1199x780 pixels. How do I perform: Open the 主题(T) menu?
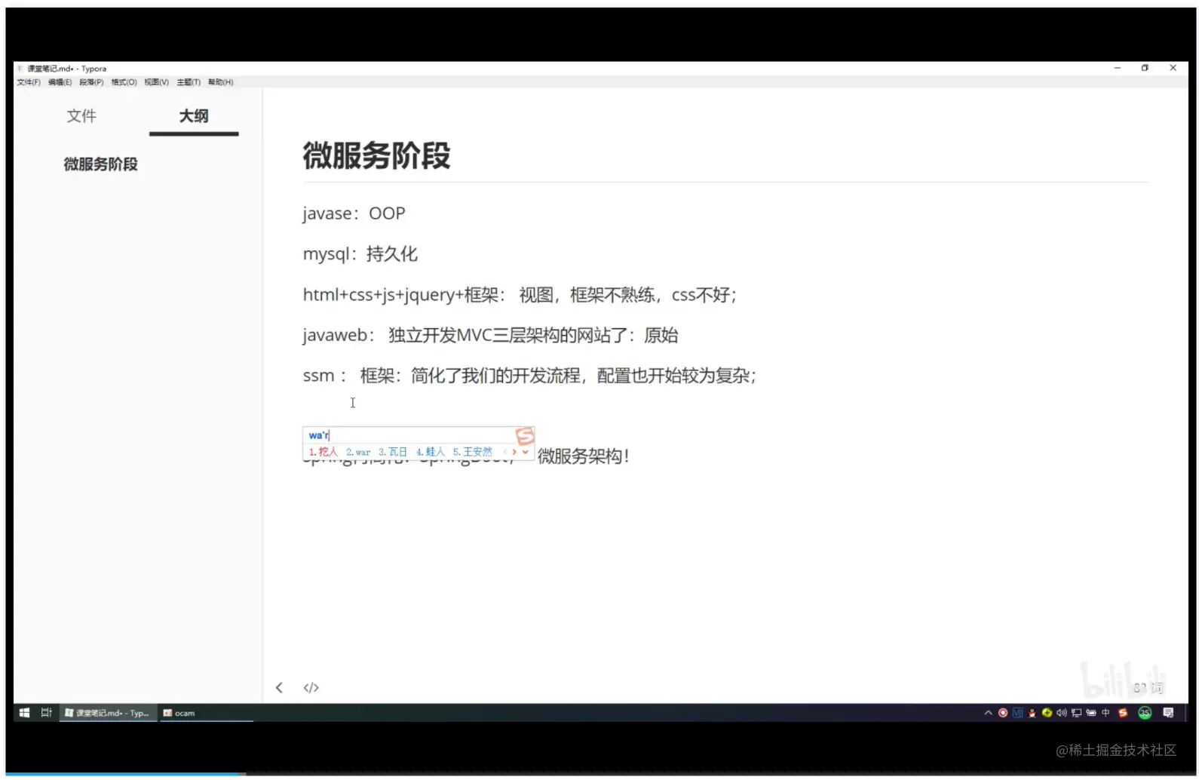click(x=189, y=82)
